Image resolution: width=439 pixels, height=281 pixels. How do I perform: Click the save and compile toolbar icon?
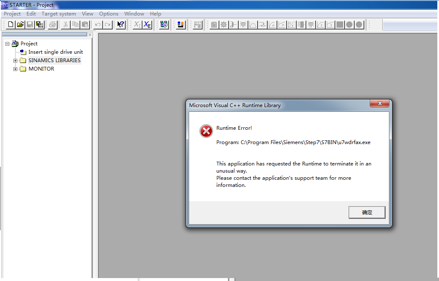(x=39, y=24)
